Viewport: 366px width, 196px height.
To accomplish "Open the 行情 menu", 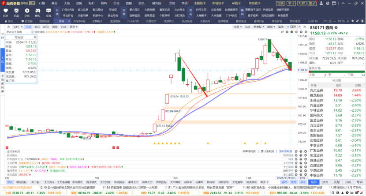I will (42, 3).
